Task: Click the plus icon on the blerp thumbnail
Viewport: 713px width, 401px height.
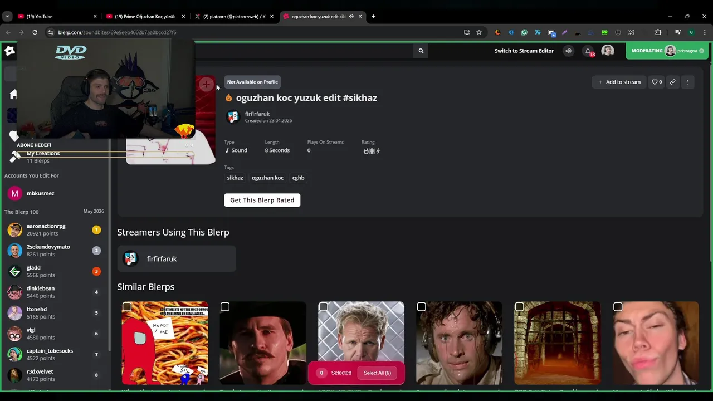Action: [206, 85]
